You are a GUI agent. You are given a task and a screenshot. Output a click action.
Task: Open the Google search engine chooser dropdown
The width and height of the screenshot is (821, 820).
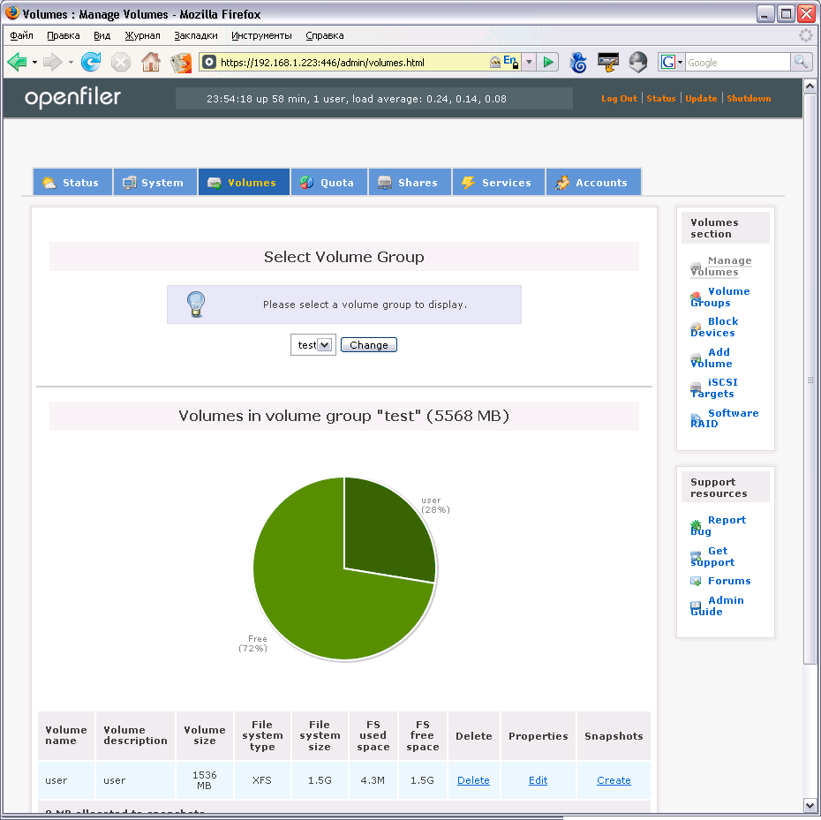[x=671, y=62]
